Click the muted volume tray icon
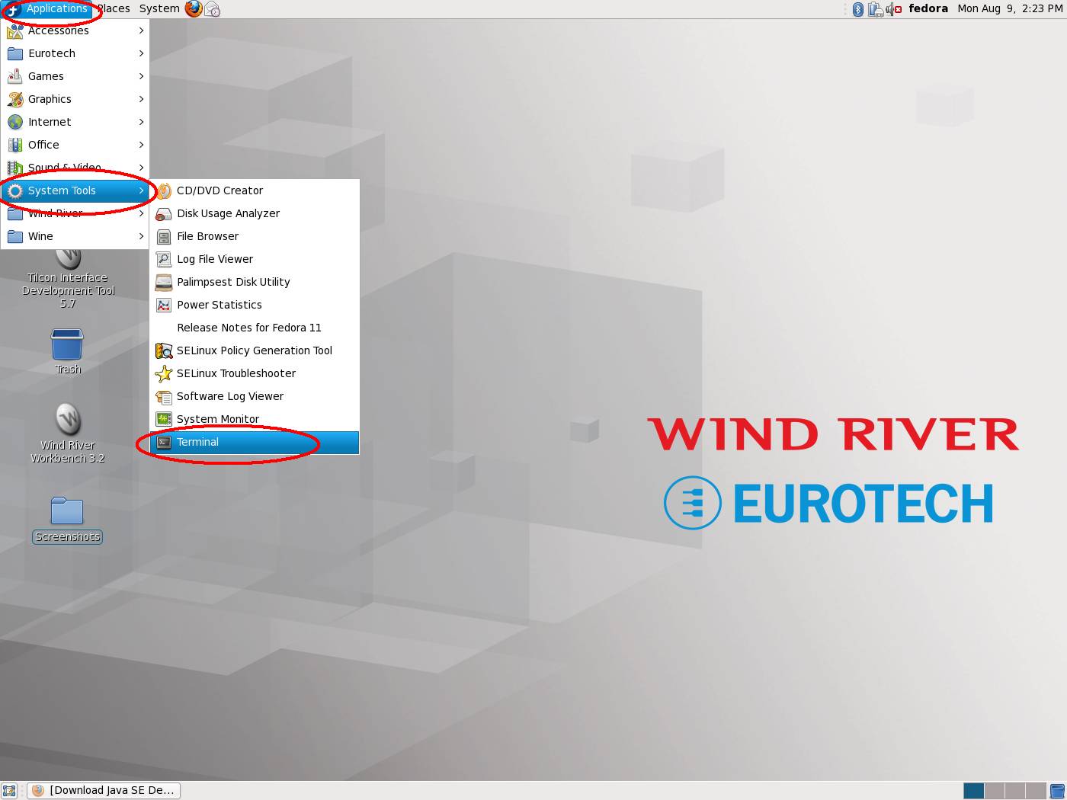The height and width of the screenshot is (800, 1067). pos(894,9)
